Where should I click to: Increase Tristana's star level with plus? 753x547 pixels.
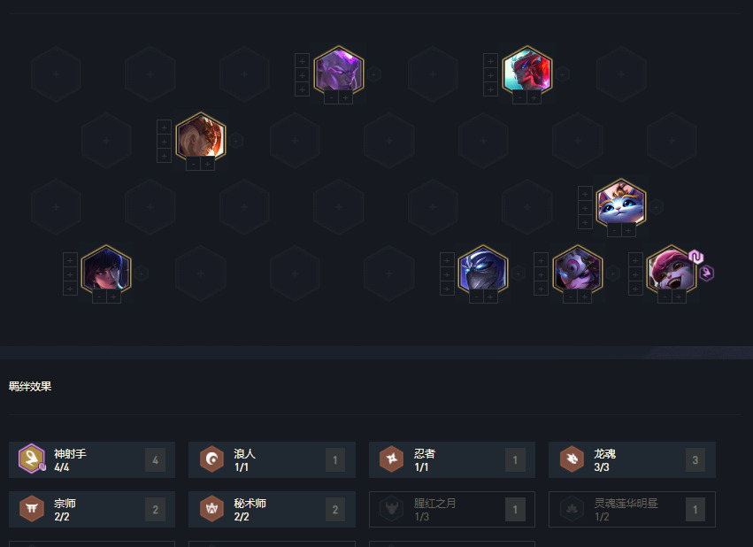point(679,297)
